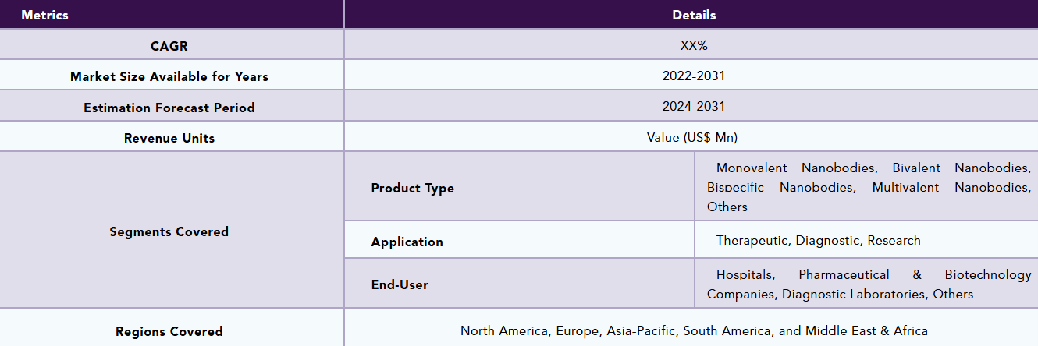Click the word Others under Product Type
Image resolution: width=1038 pixels, height=346 pixels.
(x=727, y=207)
